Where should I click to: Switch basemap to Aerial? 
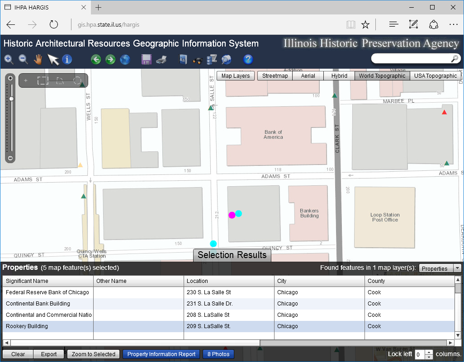point(308,76)
